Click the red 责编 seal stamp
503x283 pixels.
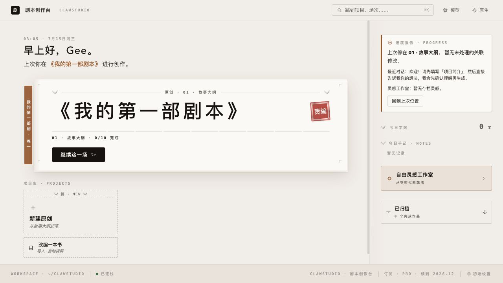pyautogui.click(x=320, y=111)
